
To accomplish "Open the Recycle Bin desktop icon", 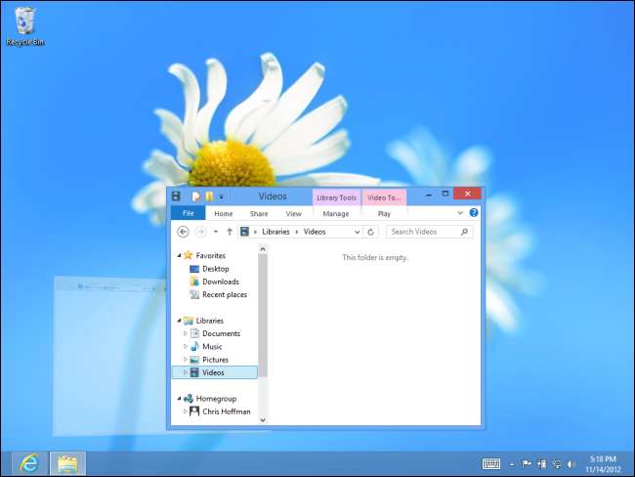I will pyautogui.click(x=25, y=23).
